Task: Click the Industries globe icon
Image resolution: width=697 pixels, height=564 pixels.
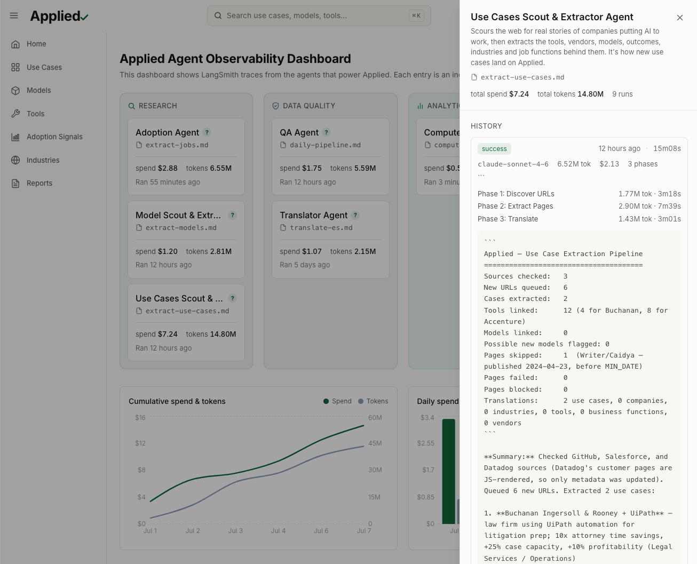Action: point(15,160)
